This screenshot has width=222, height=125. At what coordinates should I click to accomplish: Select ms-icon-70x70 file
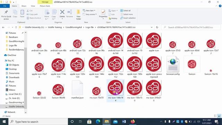(x=96, y=93)
